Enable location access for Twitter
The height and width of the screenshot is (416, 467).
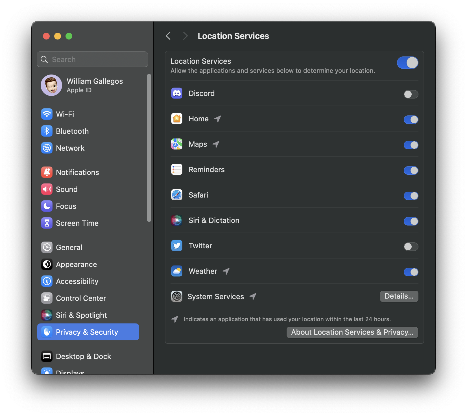point(411,247)
